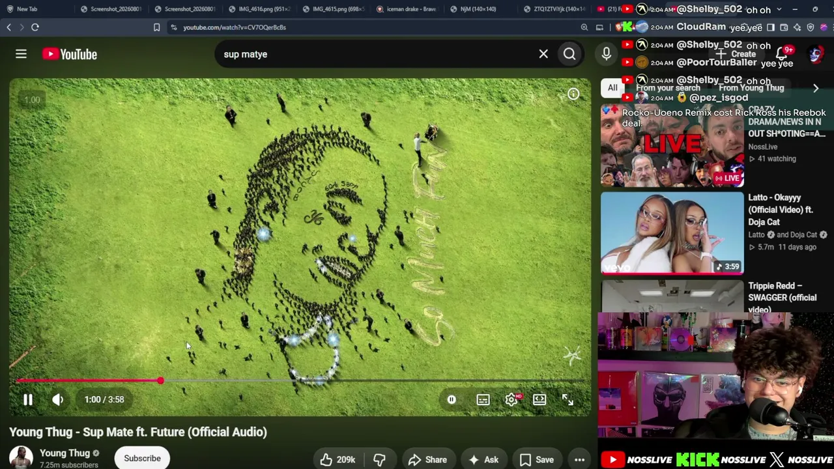Share this video
834x469 pixels.
pyautogui.click(x=427, y=459)
